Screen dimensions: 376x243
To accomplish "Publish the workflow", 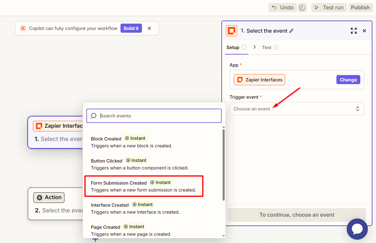I will click(x=360, y=8).
